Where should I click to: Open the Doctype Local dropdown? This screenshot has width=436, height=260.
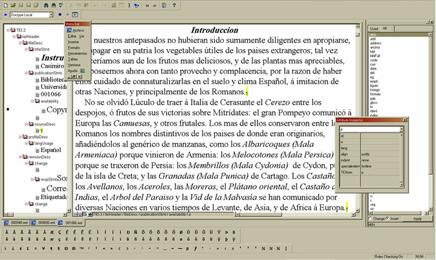click(x=51, y=15)
